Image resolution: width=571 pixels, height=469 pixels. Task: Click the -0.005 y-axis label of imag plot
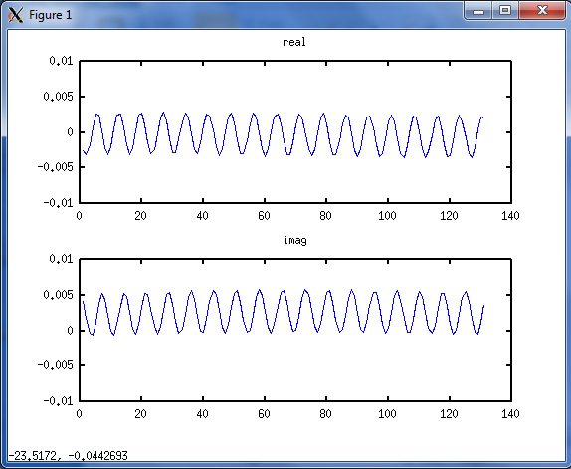pyautogui.click(x=56, y=365)
